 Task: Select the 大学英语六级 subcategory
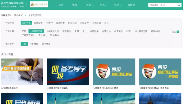(x=52, y=31)
